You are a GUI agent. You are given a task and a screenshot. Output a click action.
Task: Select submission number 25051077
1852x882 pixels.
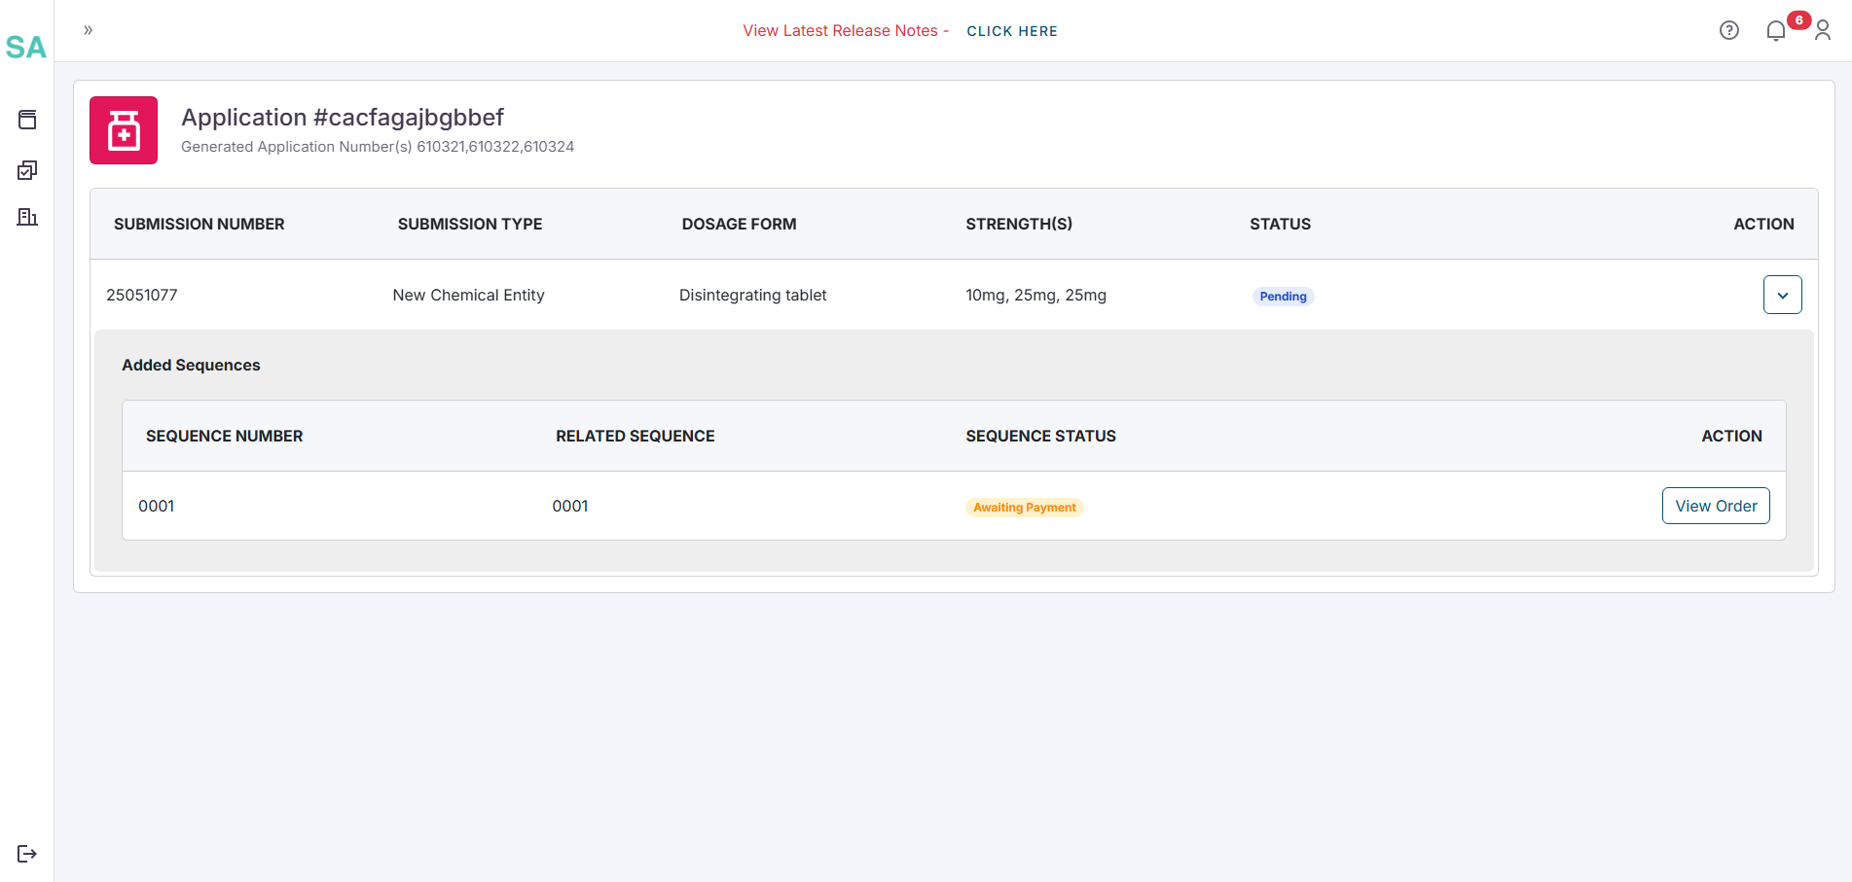tap(142, 295)
